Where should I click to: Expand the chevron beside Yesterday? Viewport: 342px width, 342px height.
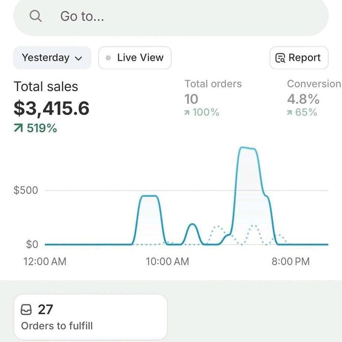click(x=78, y=59)
